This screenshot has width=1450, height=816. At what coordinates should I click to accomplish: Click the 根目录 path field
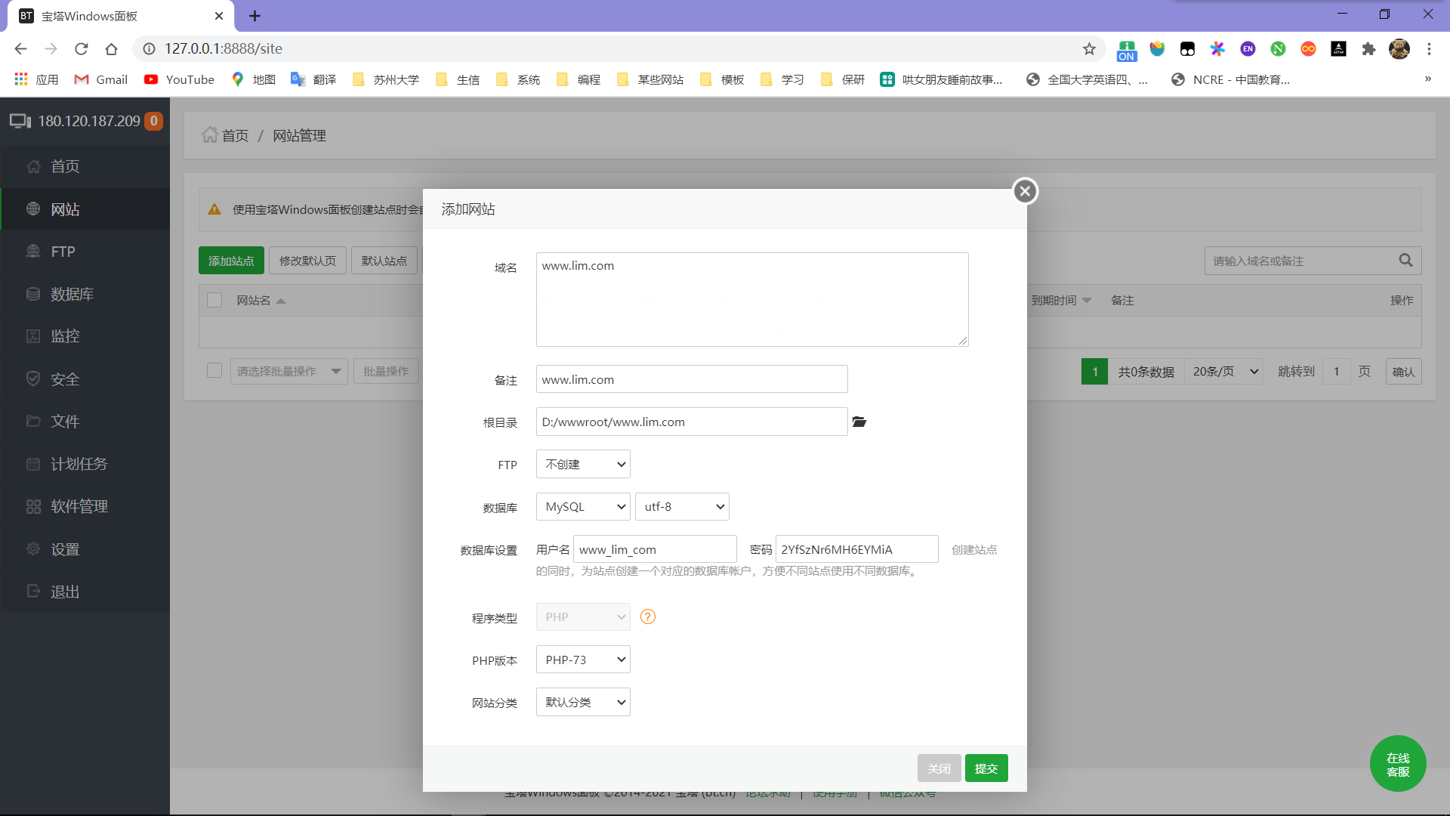(x=692, y=422)
